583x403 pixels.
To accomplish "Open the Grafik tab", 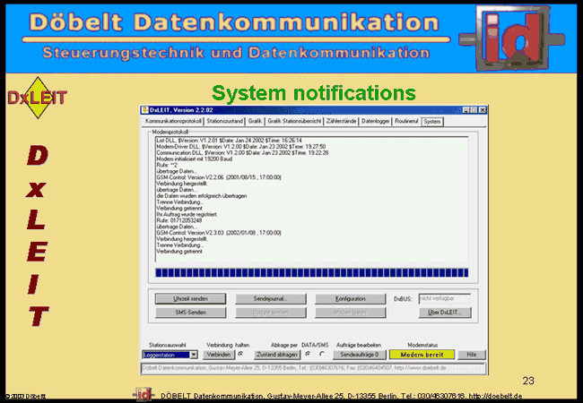I will pos(255,121).
